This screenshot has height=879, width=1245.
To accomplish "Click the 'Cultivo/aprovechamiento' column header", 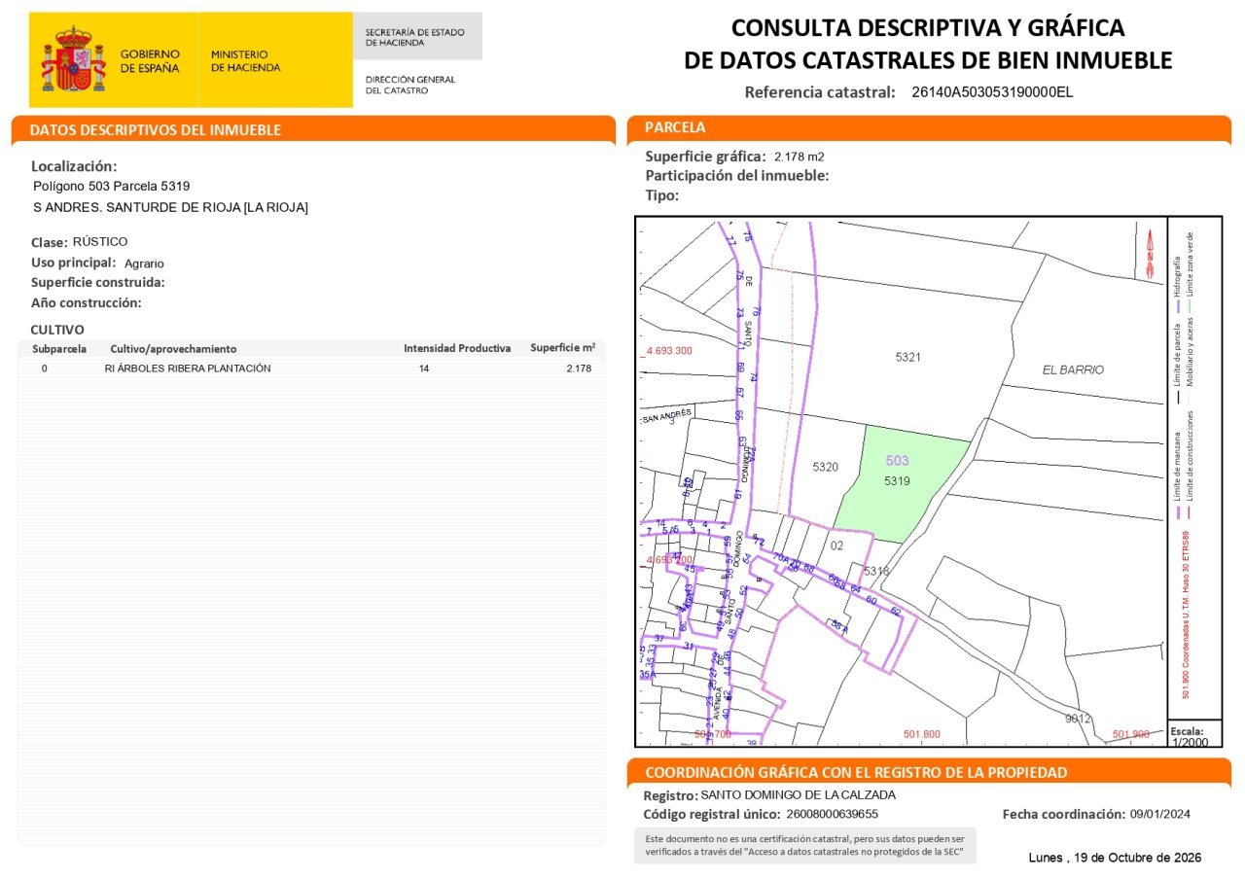I will tap(173, 348).
